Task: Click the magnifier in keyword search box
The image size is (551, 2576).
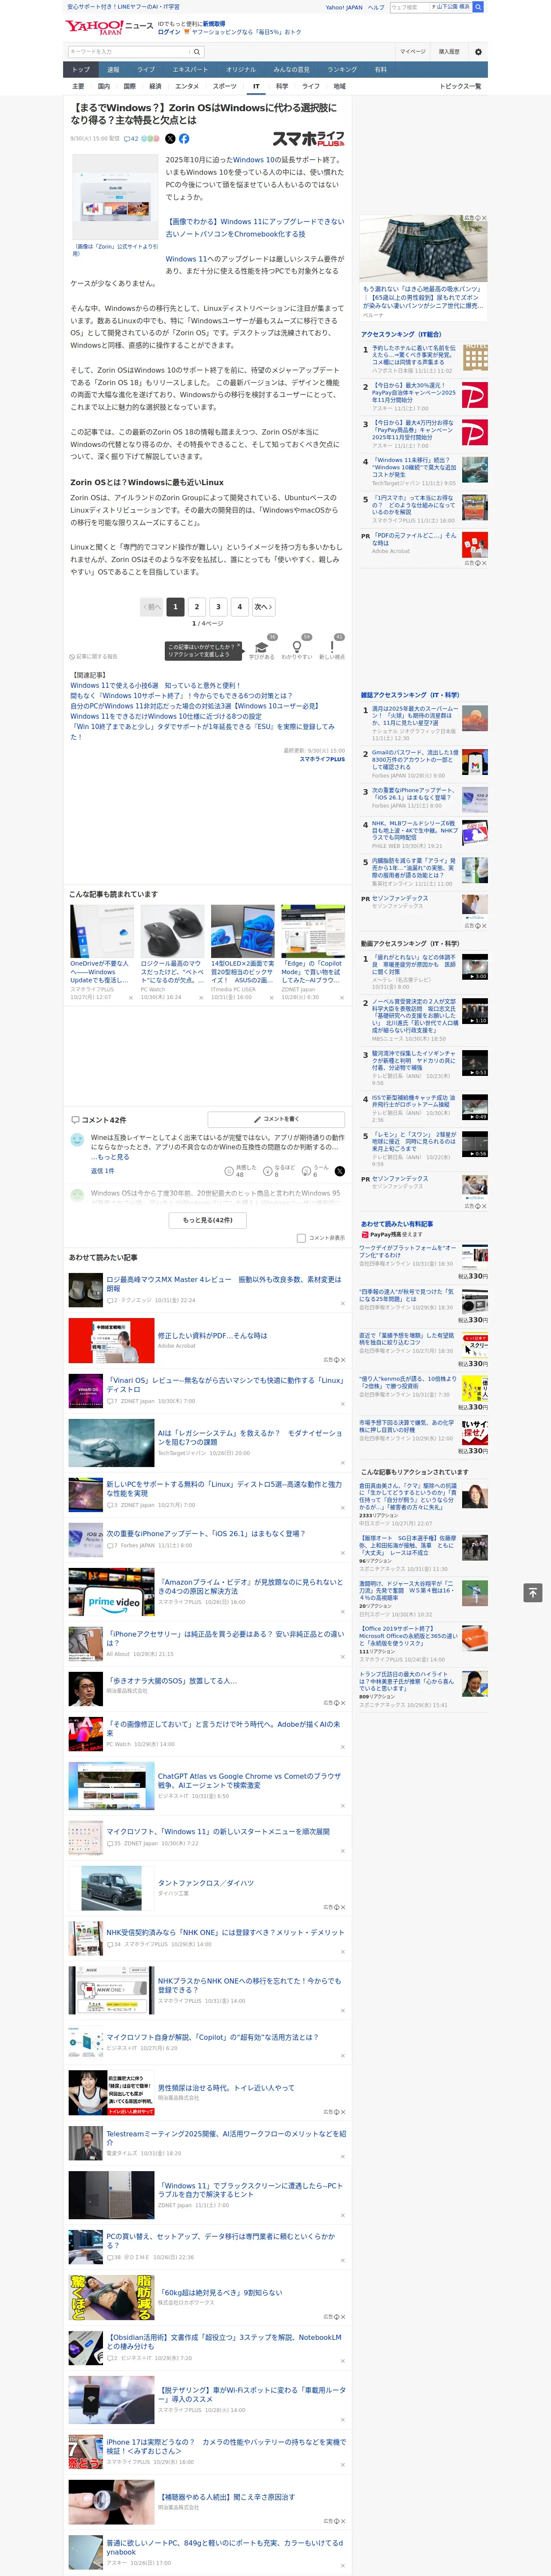Action: 197,52
